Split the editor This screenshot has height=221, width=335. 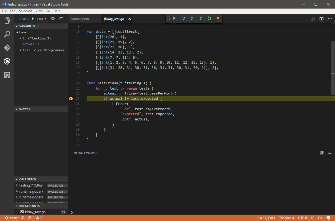tap(321, 19)
